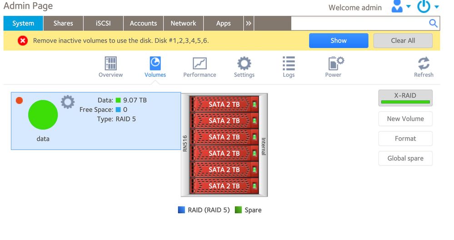Switch to the Shares tab
Screen dimensions: 454x240
click(63, 23)
